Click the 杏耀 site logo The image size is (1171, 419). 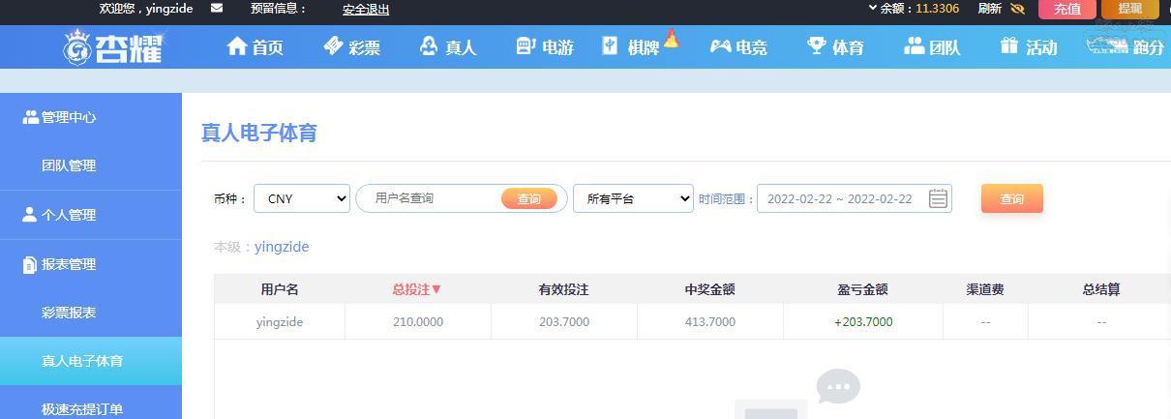click(x=114, y=46)
